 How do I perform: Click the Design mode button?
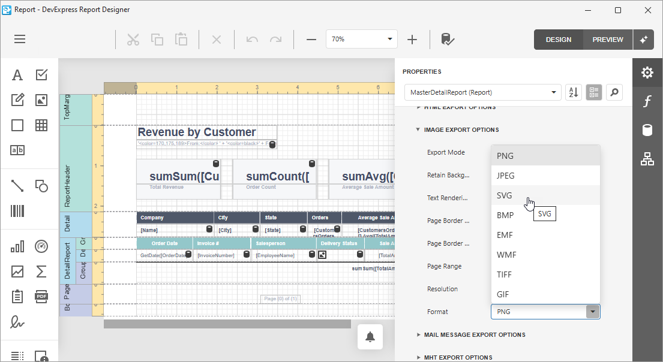click(x=558, y=40)
